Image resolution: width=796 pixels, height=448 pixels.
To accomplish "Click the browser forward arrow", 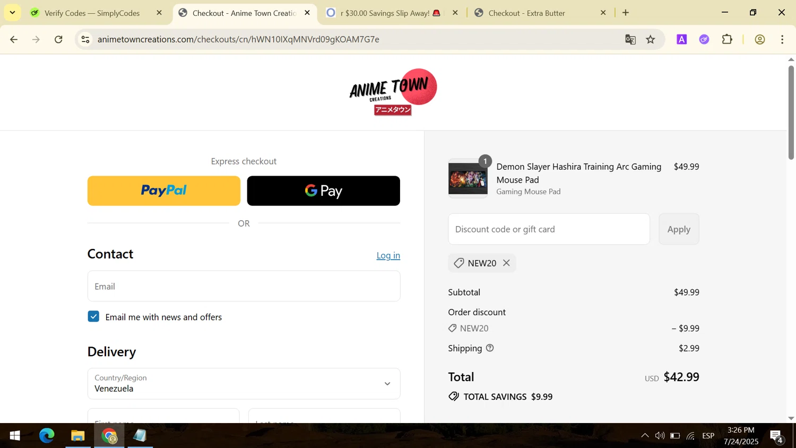I will [x=36, y=39].
